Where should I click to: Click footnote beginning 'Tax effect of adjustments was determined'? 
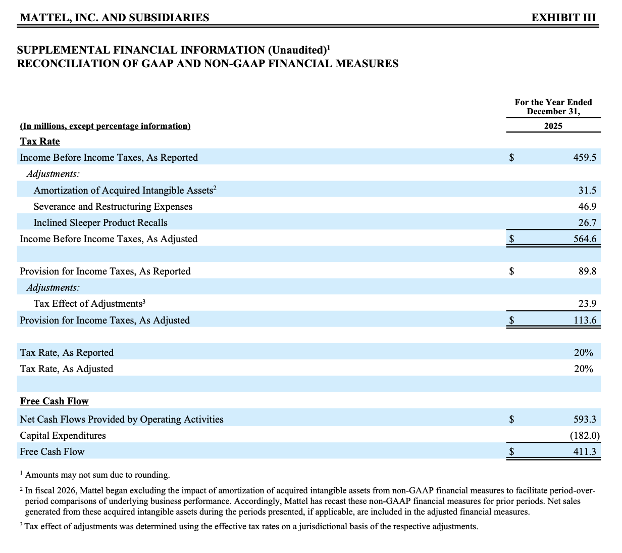[249, 527]
